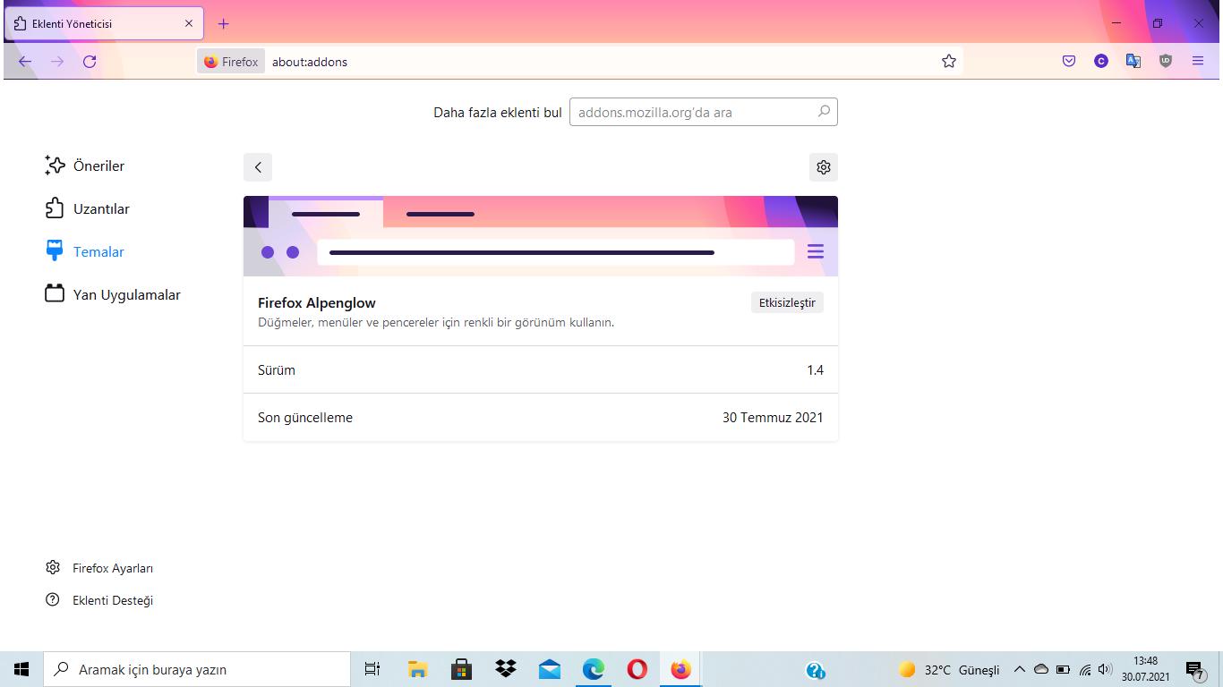Minimize the Firefox window
Screen dimensions: 1223x687
coord(1116,22)
